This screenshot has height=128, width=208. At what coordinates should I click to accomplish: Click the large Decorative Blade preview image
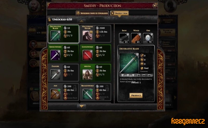(x=129, y=63)
